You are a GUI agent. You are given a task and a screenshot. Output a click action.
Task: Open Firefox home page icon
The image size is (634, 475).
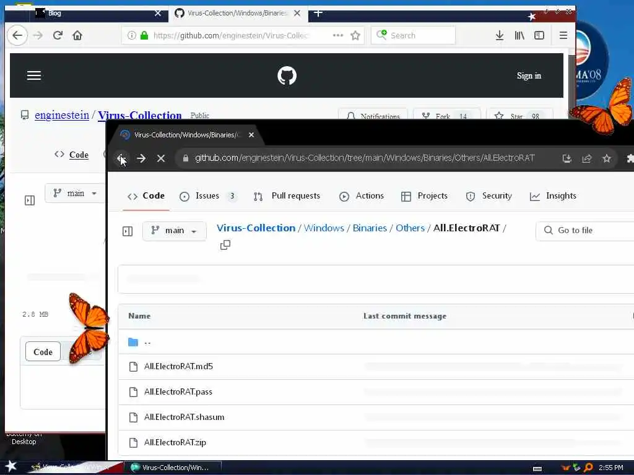[77, 35]
